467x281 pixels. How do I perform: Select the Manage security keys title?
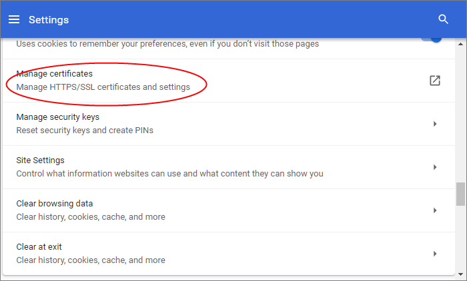[x=58, y=117]
